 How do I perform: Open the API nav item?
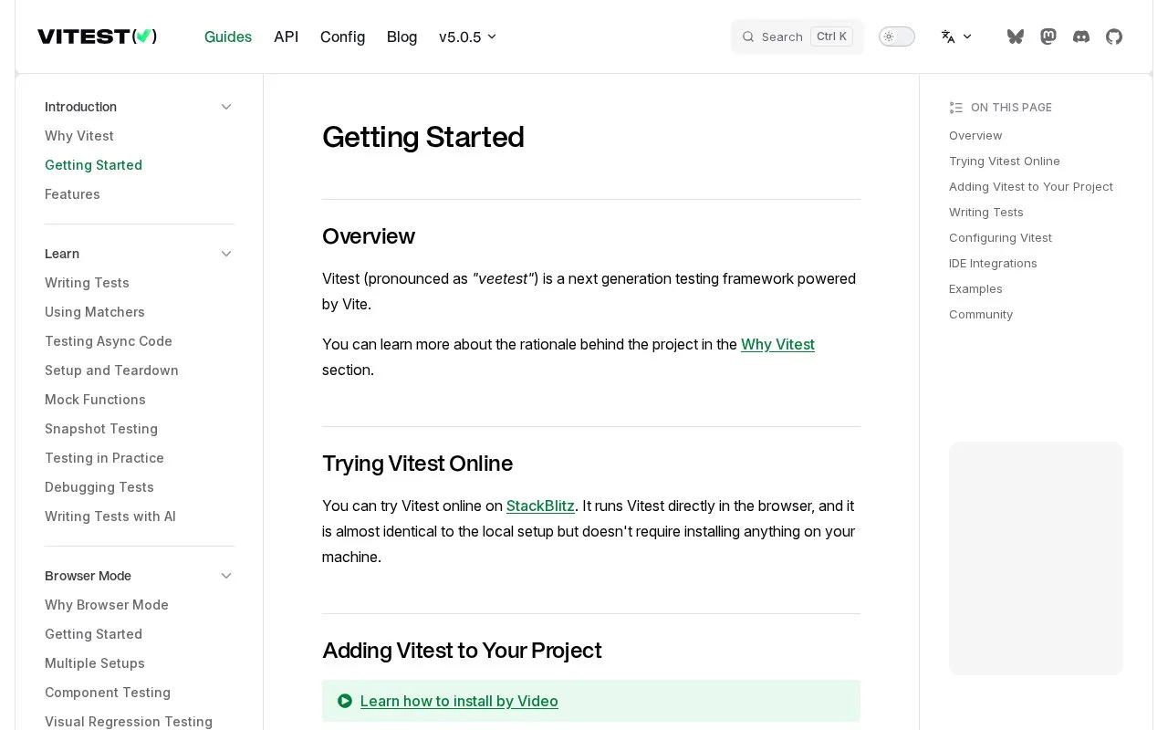287,36
